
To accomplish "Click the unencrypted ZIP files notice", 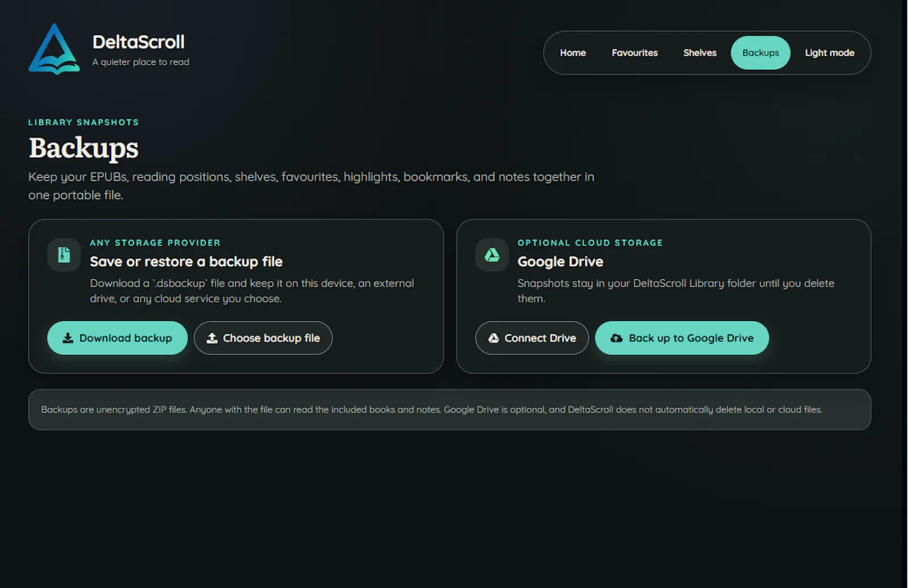I will (x=449, y=409).
